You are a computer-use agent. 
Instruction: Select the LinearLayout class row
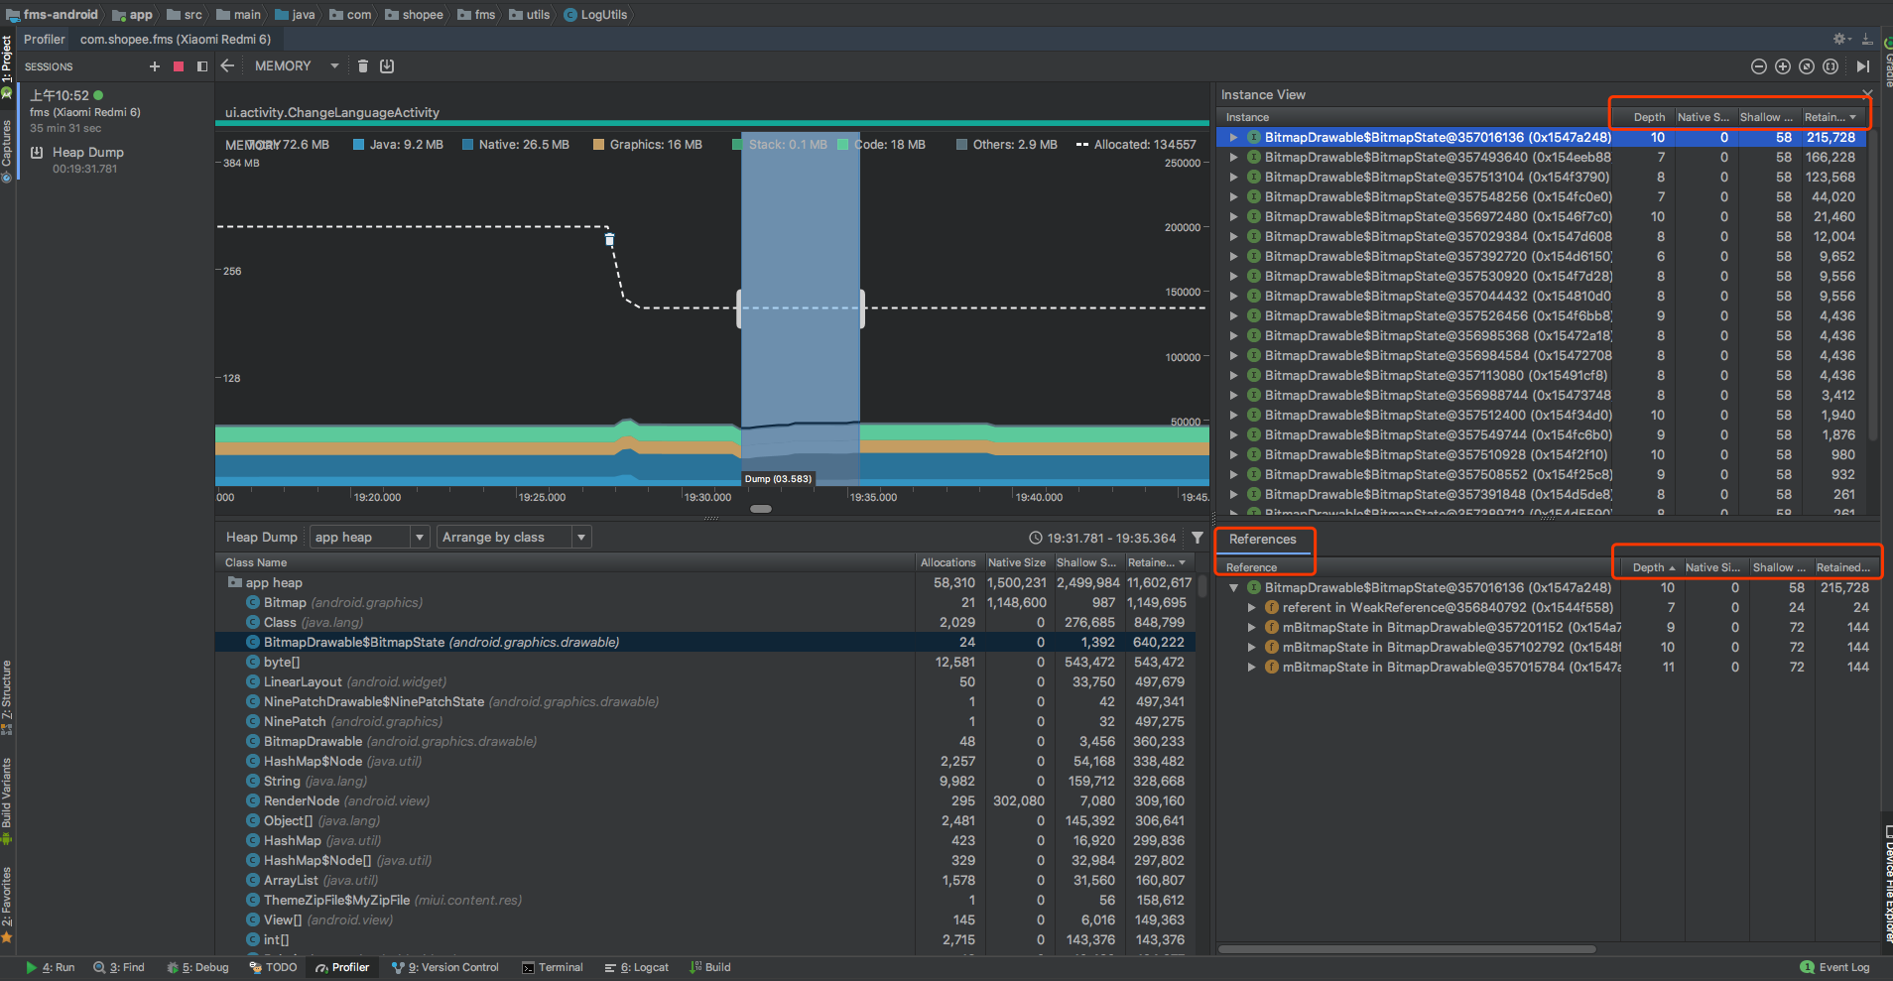303,682
